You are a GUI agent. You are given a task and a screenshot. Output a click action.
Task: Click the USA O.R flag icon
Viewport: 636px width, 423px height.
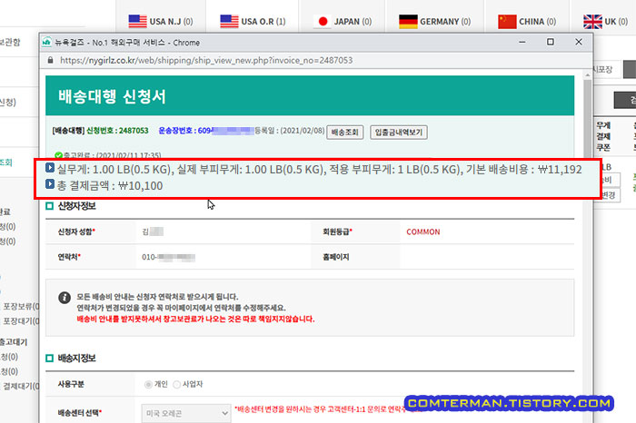coord(229,22)
